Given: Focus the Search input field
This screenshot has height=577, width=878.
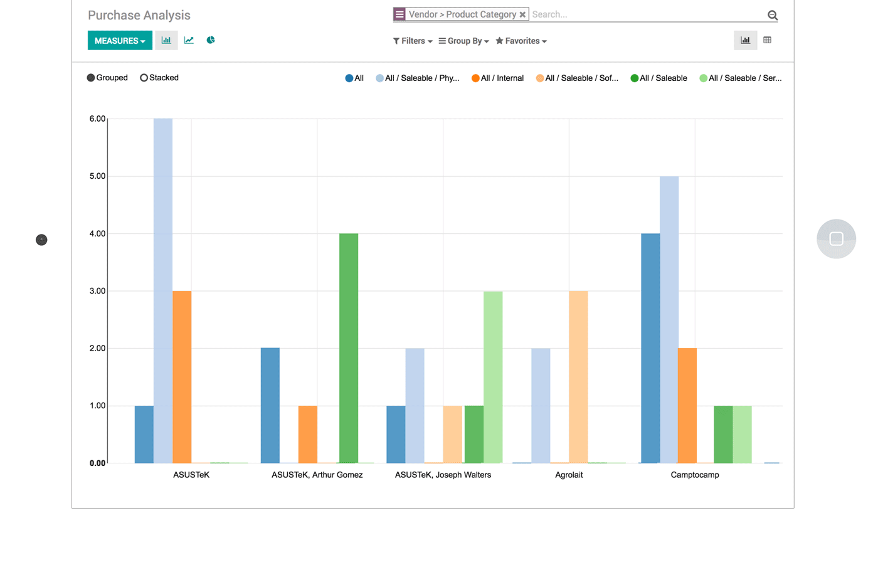Looking at the screenshot, I should pyautogui.click(x=646, y=14).
